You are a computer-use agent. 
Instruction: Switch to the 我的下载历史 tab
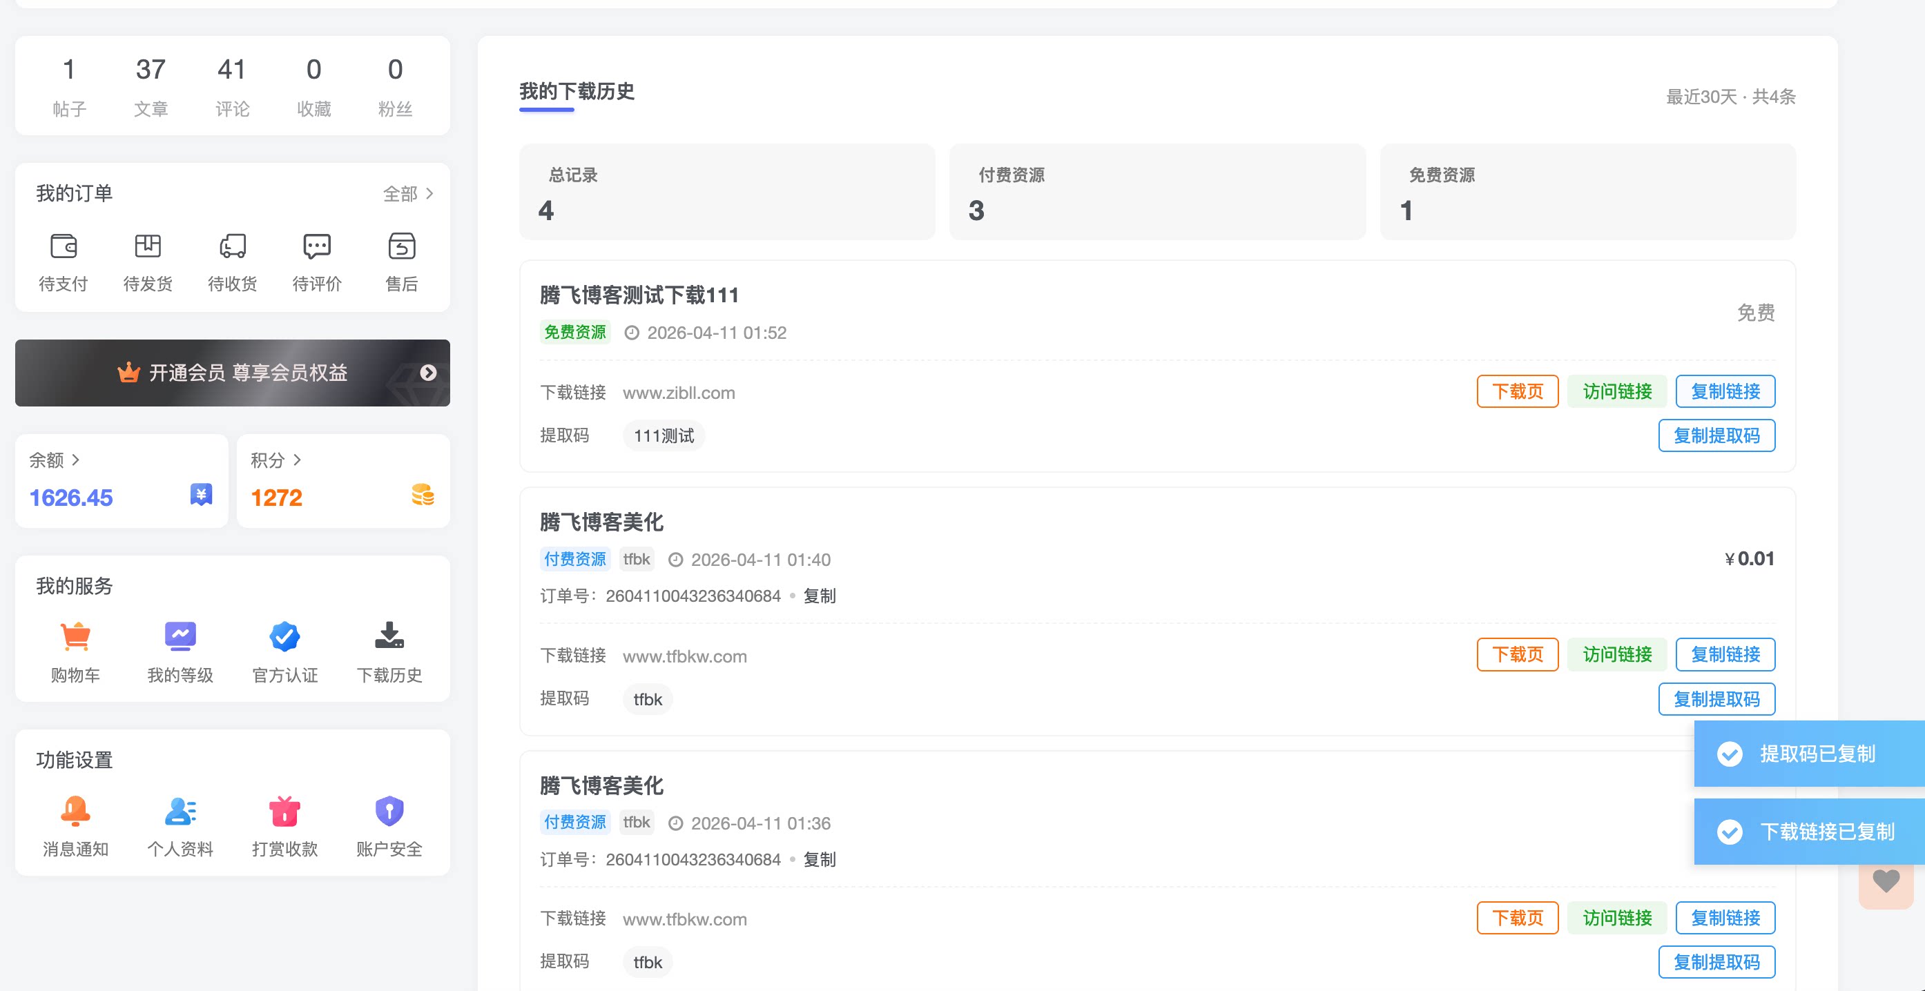(577, 92)
